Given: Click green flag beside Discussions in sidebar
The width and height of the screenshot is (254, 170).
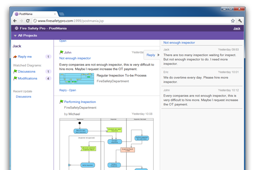Looking at the screenshot, I should pos(15,71).
